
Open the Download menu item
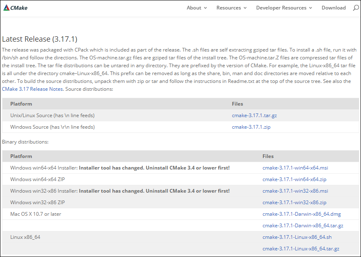tap(333, 8)
